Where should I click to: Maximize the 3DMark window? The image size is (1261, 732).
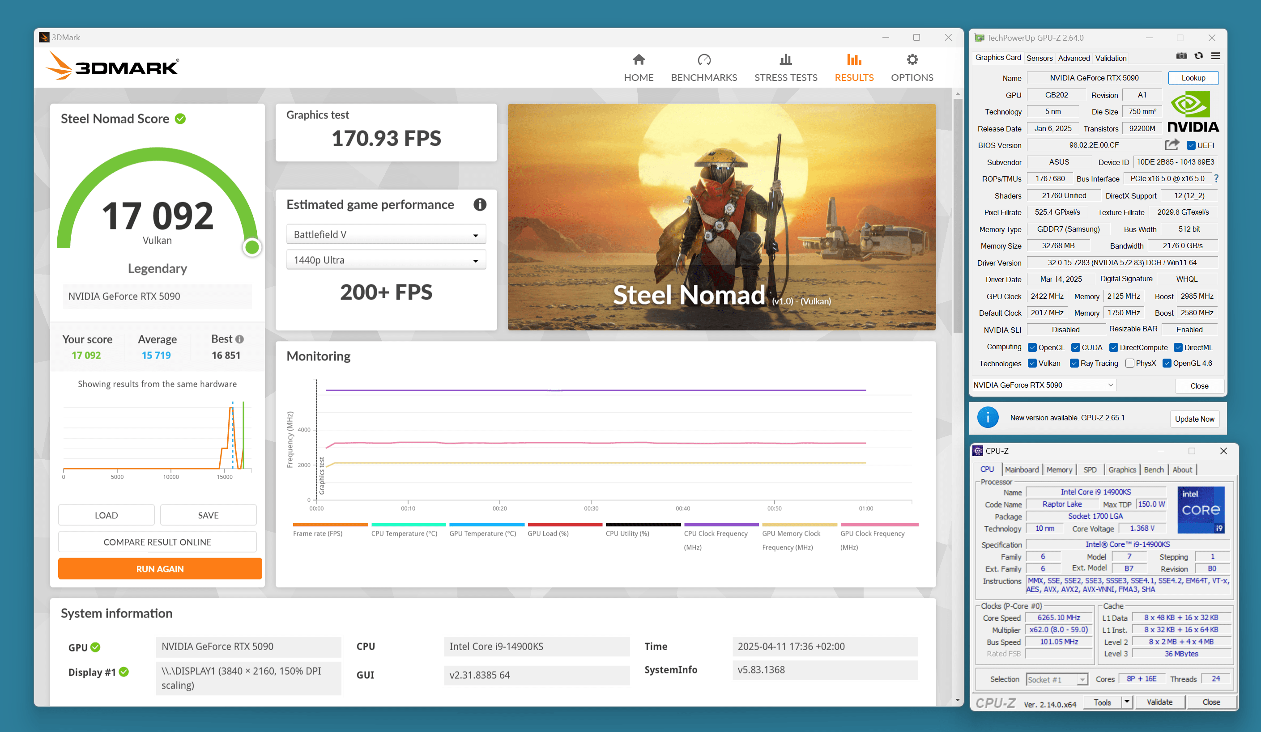click(916, 38)
